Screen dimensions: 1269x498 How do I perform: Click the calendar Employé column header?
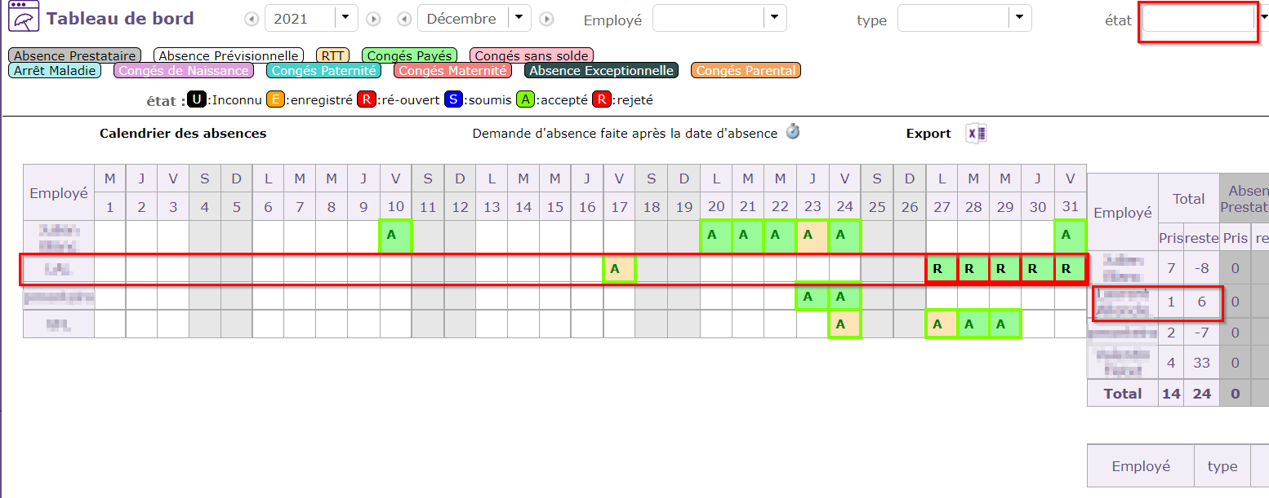pyautogui.click(x=59, y=193)
